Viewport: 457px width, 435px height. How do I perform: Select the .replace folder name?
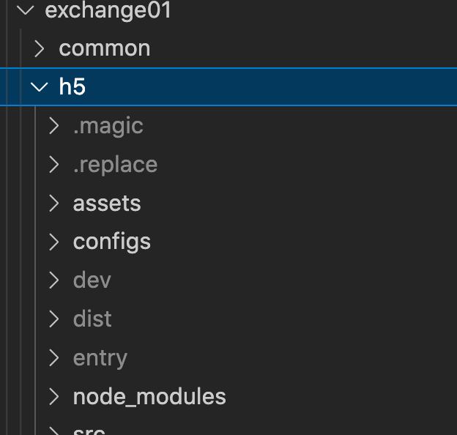point(115,164)
